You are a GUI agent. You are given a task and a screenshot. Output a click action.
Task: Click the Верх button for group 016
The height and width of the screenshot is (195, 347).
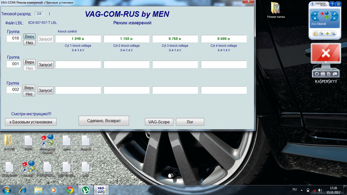pyautogui.click(x=29, y=37)
